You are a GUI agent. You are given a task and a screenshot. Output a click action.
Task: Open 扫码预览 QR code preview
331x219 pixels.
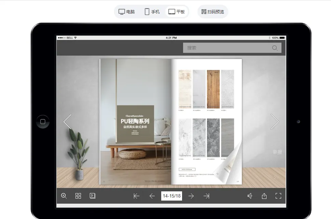tap(213, 12)
